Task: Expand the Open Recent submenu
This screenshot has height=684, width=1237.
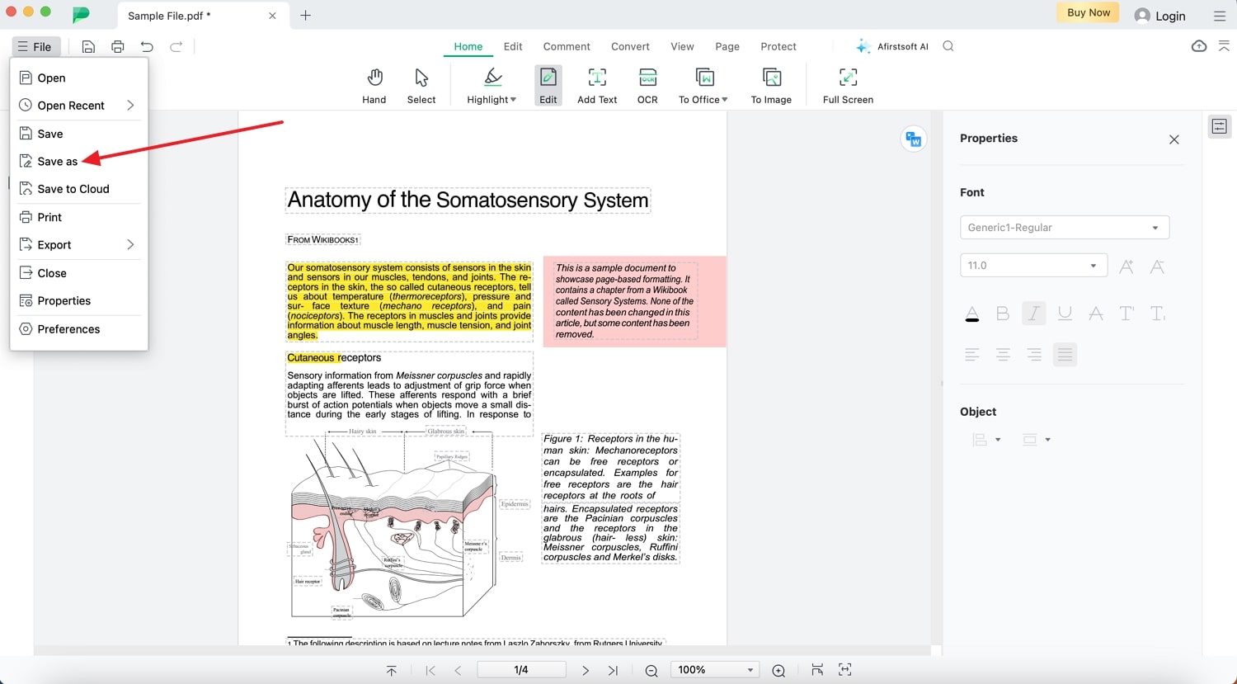Action: tap(130, 105)
